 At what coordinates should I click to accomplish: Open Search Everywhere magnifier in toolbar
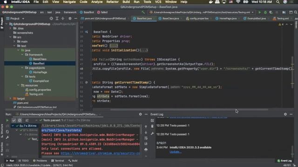click(296, 13)
